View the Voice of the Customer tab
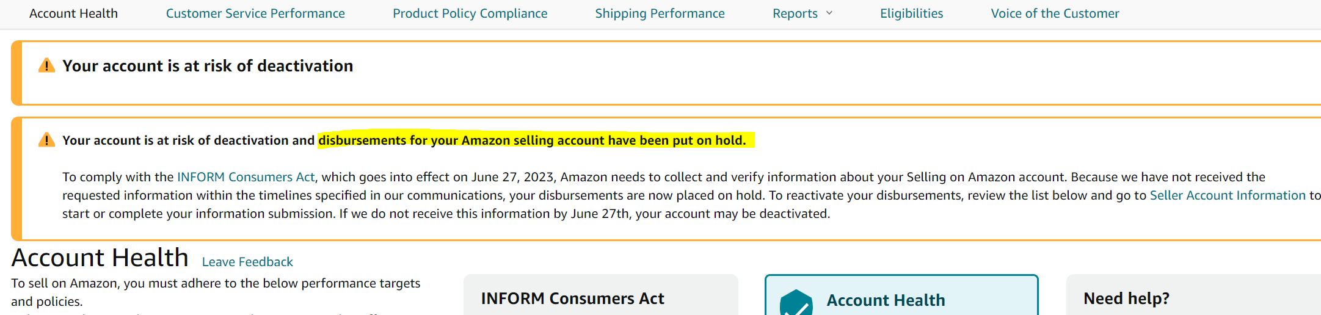1321x315 pixels. pyautogui.click(x=1055, y=13)
